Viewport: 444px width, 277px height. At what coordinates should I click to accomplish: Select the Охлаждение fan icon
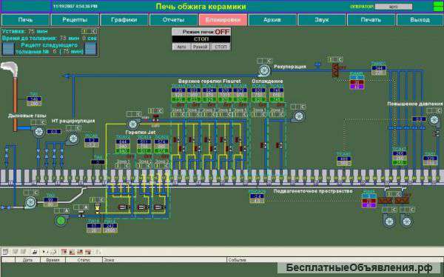299,116
